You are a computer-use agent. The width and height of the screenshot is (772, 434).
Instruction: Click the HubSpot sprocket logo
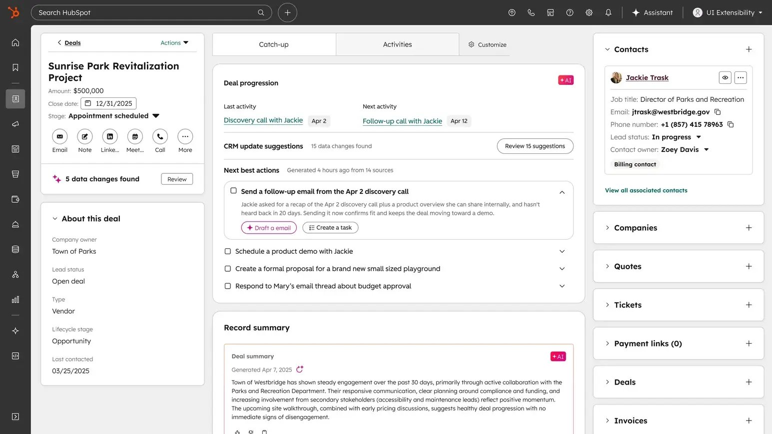pos(13,12)
